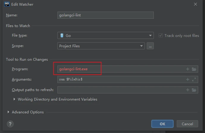
Task: Click the Scope: label
Action: [x=18, y=46]
